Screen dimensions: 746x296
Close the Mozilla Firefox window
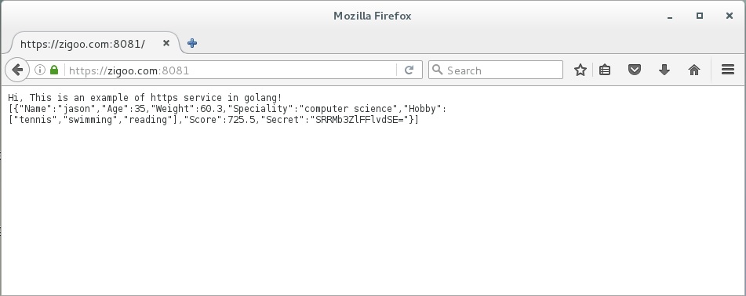click(730, 16)
